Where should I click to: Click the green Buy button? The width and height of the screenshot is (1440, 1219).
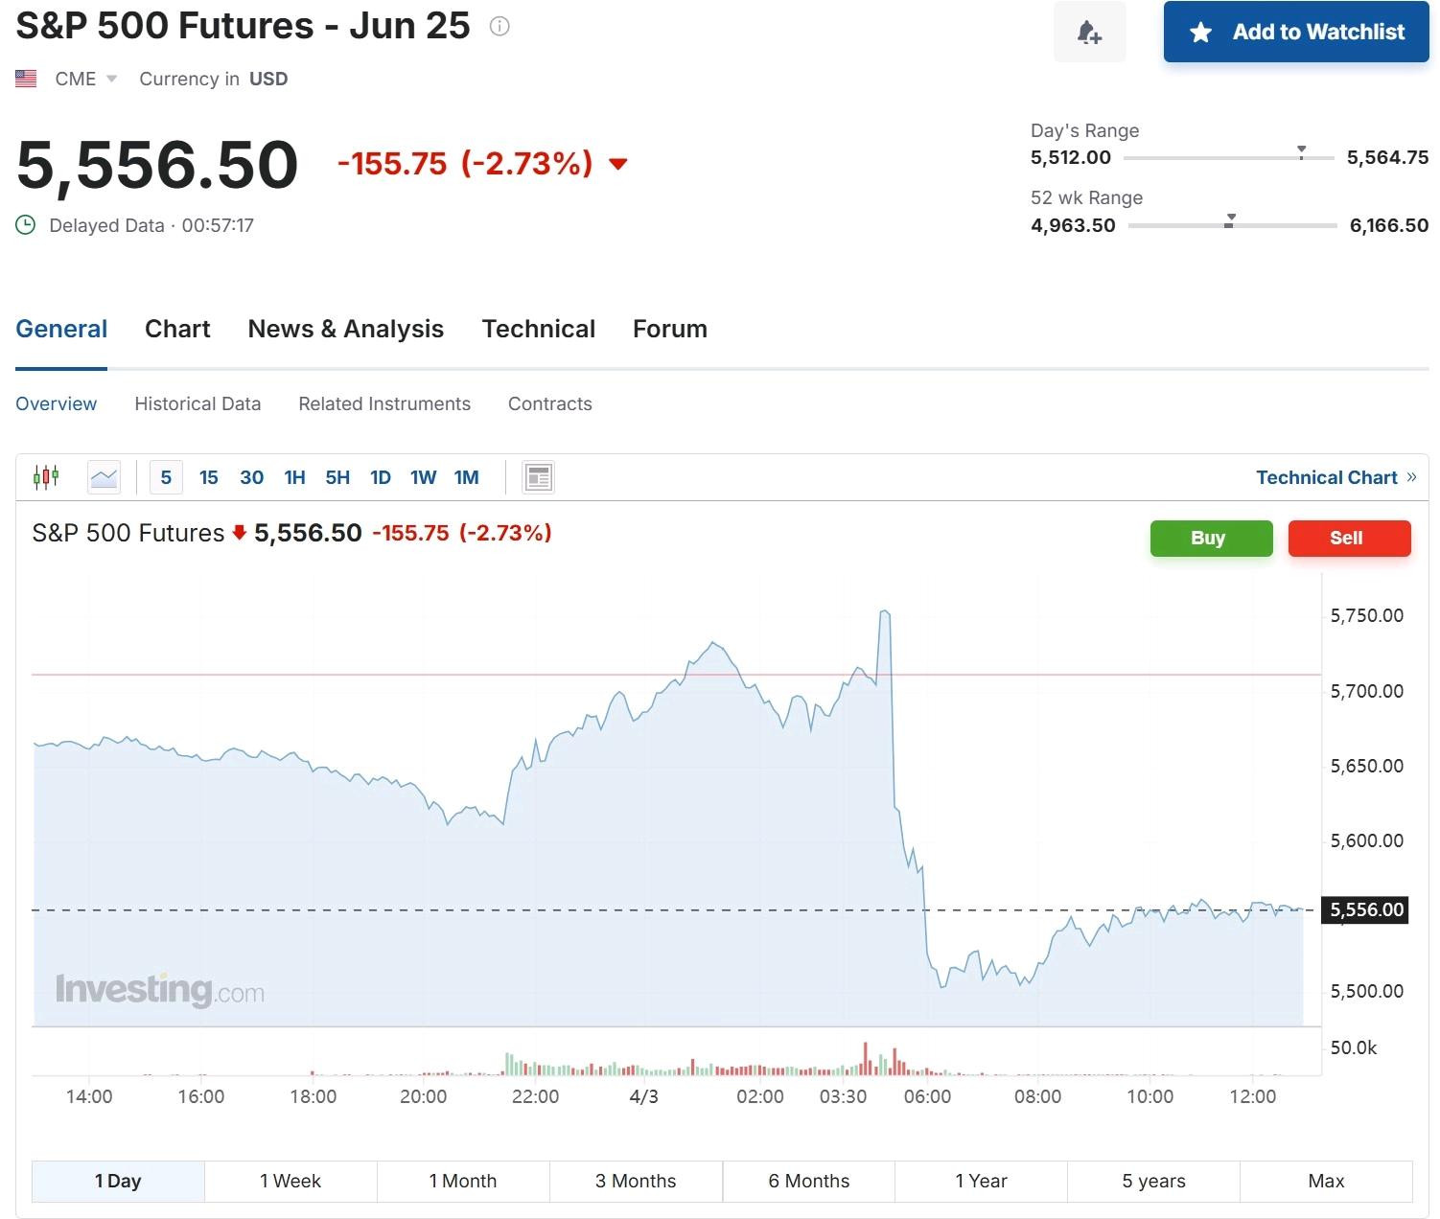(1211, 538)
